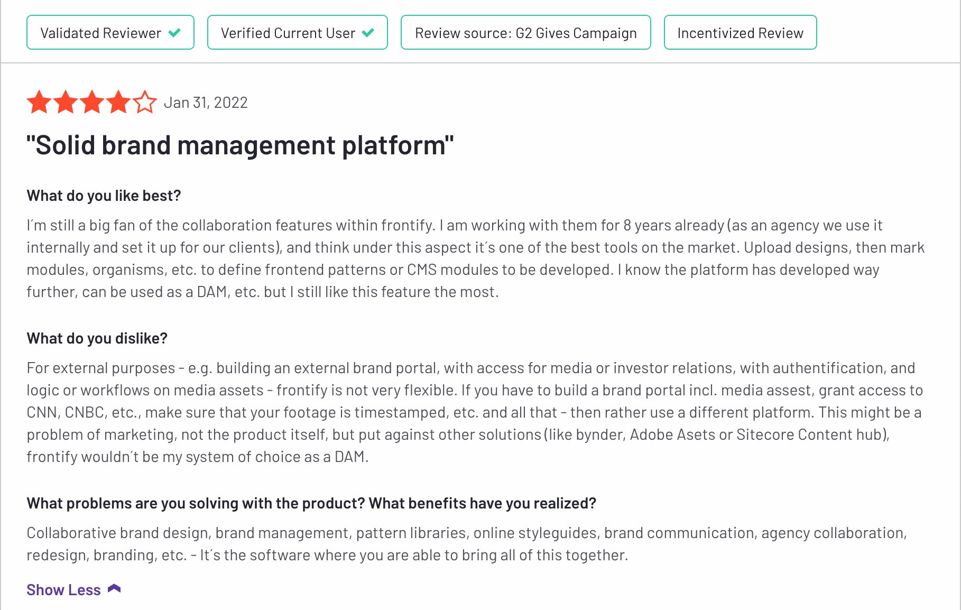The image size is (961, 610).
Task: Click the "What do you like best?" heading
Action: (x=104, y=196)
